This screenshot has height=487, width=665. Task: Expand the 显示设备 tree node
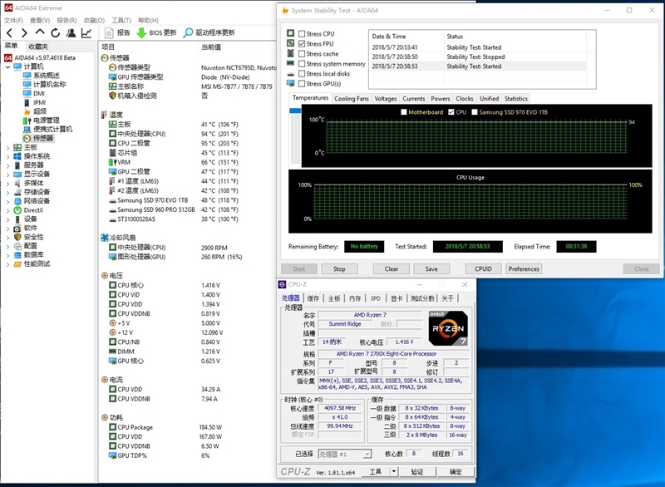(7, 175)
